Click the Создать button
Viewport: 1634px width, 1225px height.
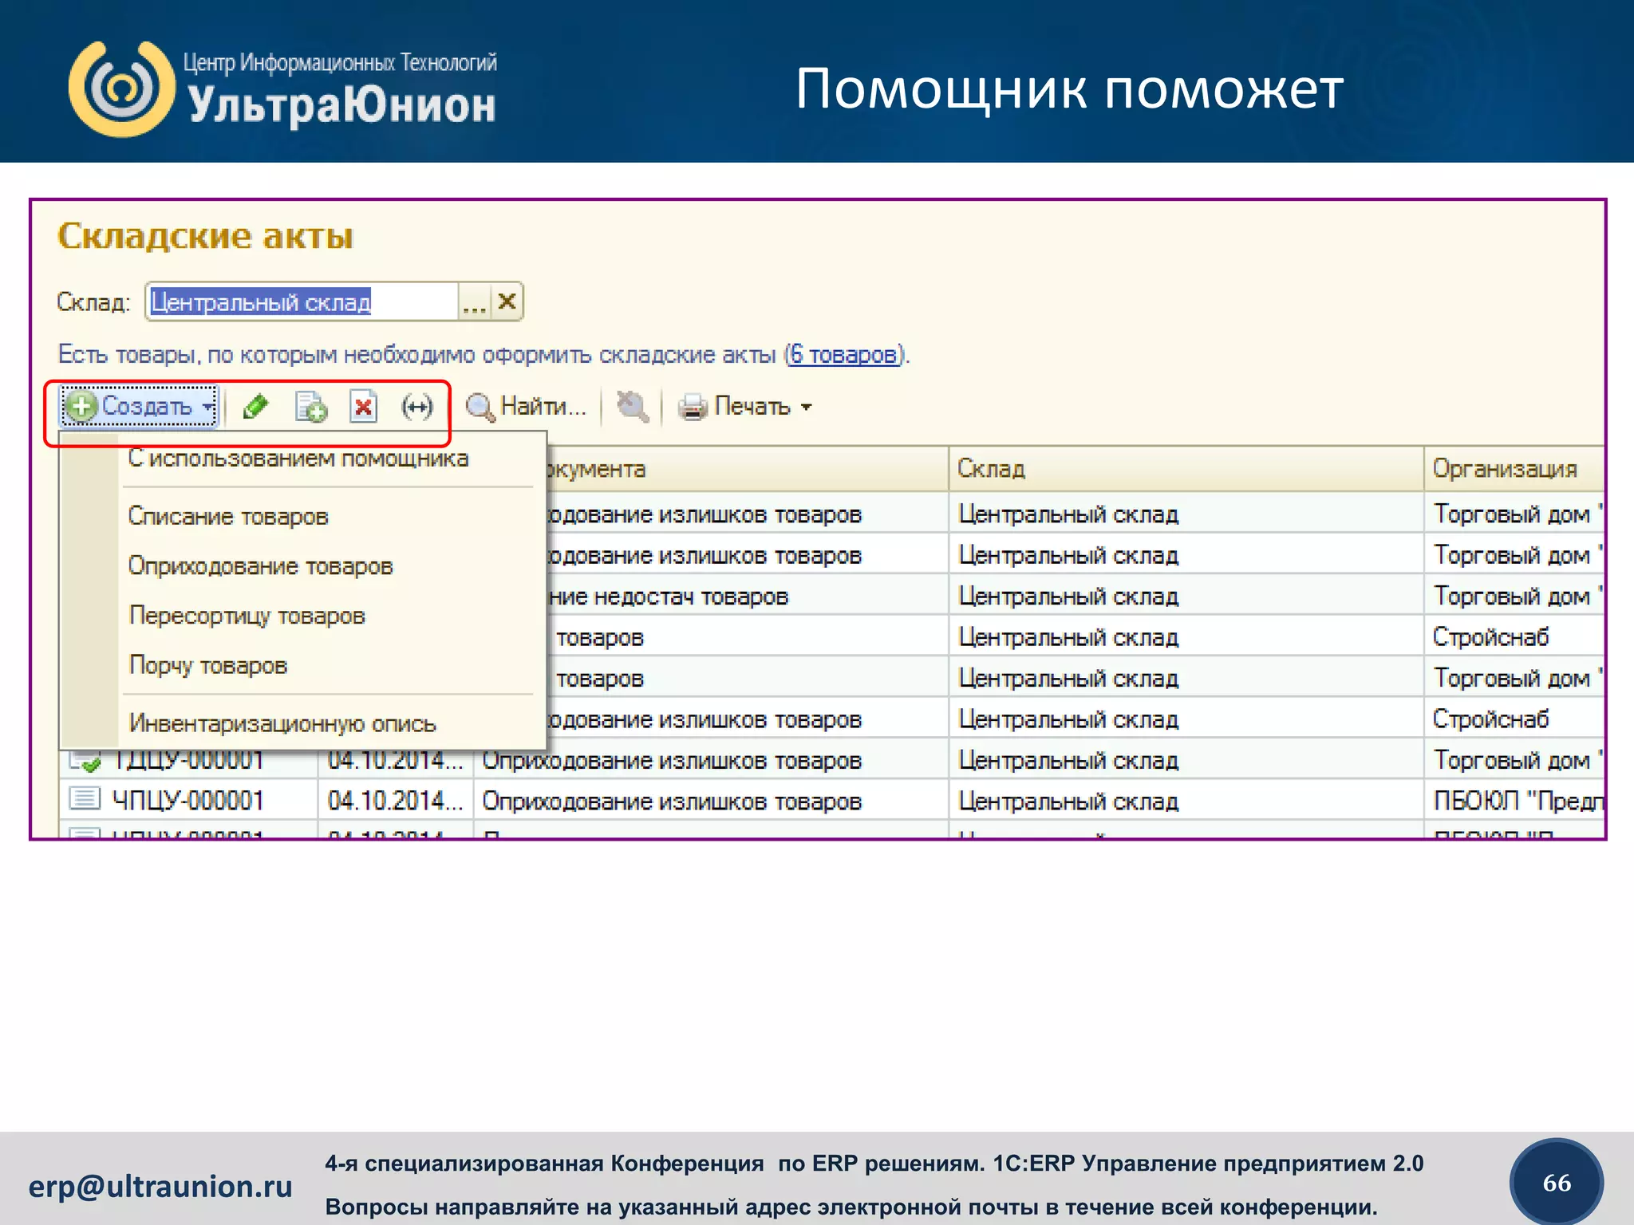click(x=139, y=407)
